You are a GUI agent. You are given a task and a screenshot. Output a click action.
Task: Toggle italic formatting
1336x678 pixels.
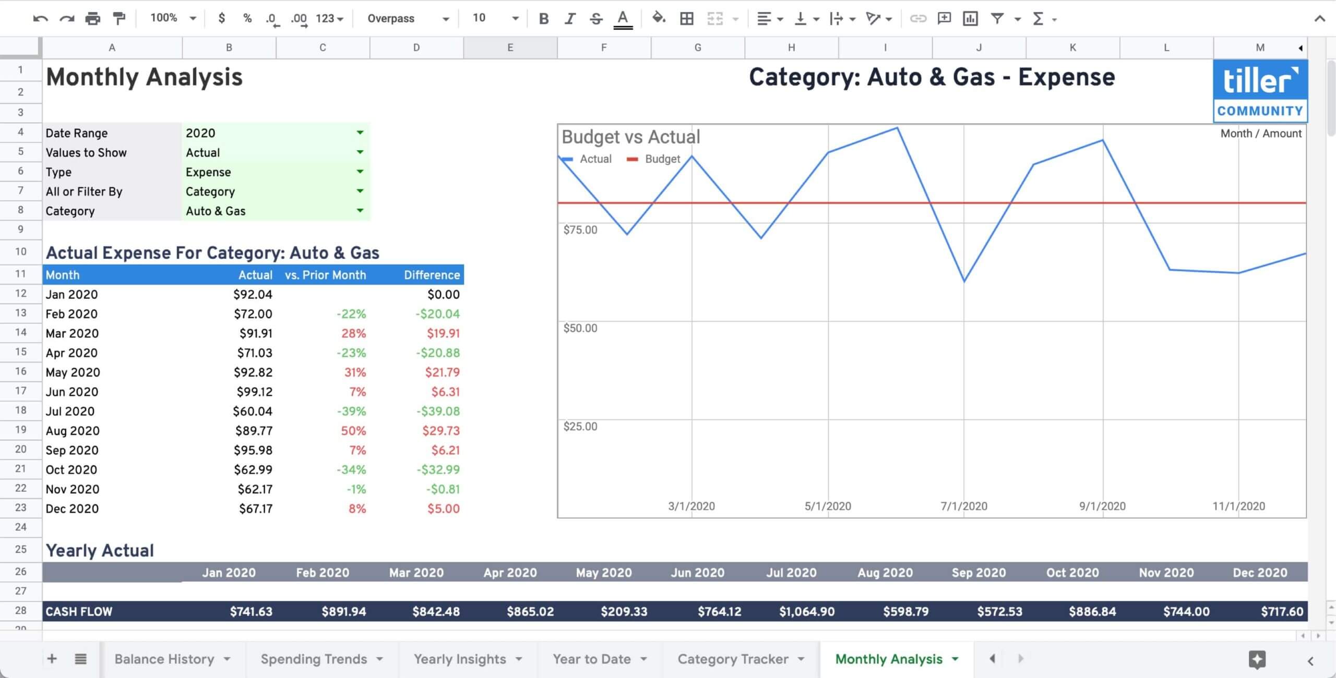click(570, 19)
